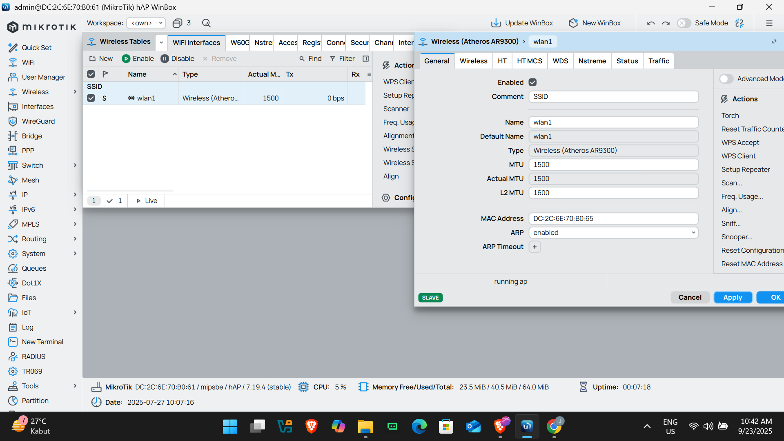Viewport: 784px width, 441px height.
Task: Open File Explorer from the taskbar
Action: 365,426
